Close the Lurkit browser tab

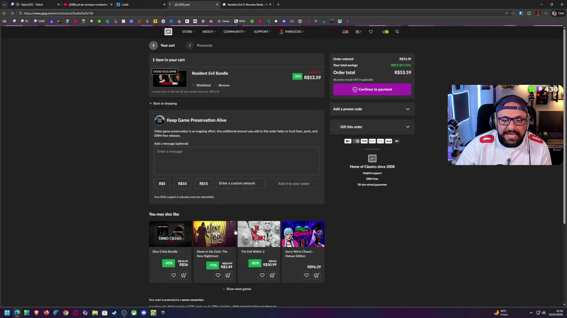[x=164, y=4]
